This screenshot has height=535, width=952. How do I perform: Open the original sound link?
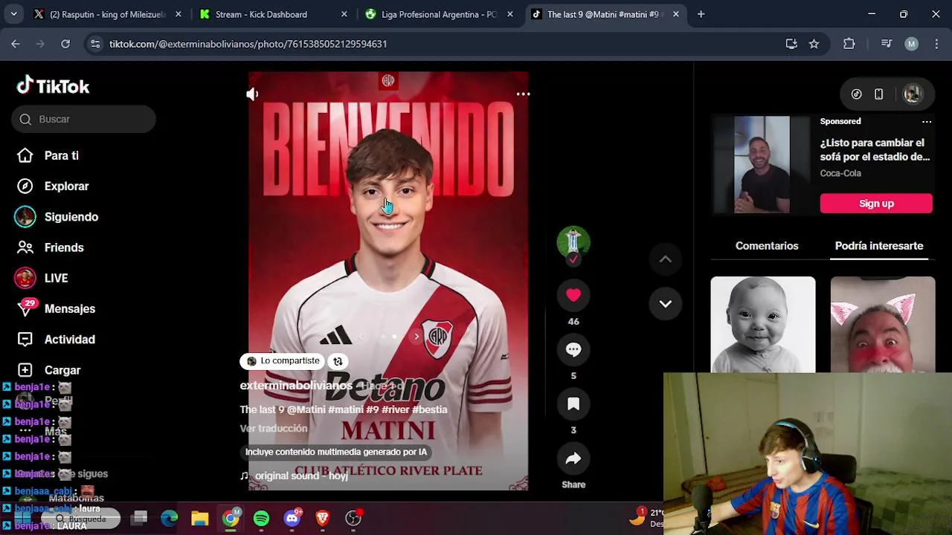click(301, 476)
